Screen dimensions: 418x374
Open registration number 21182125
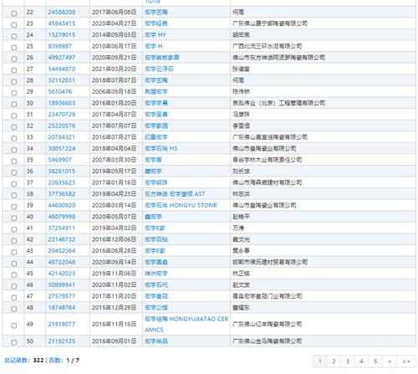[x=62, y=341]
